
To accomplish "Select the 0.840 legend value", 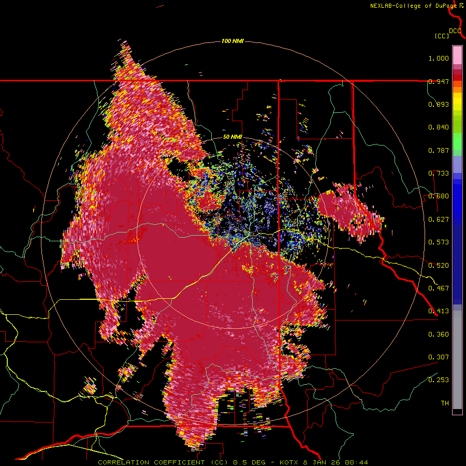I will click(x=439, y=127).
